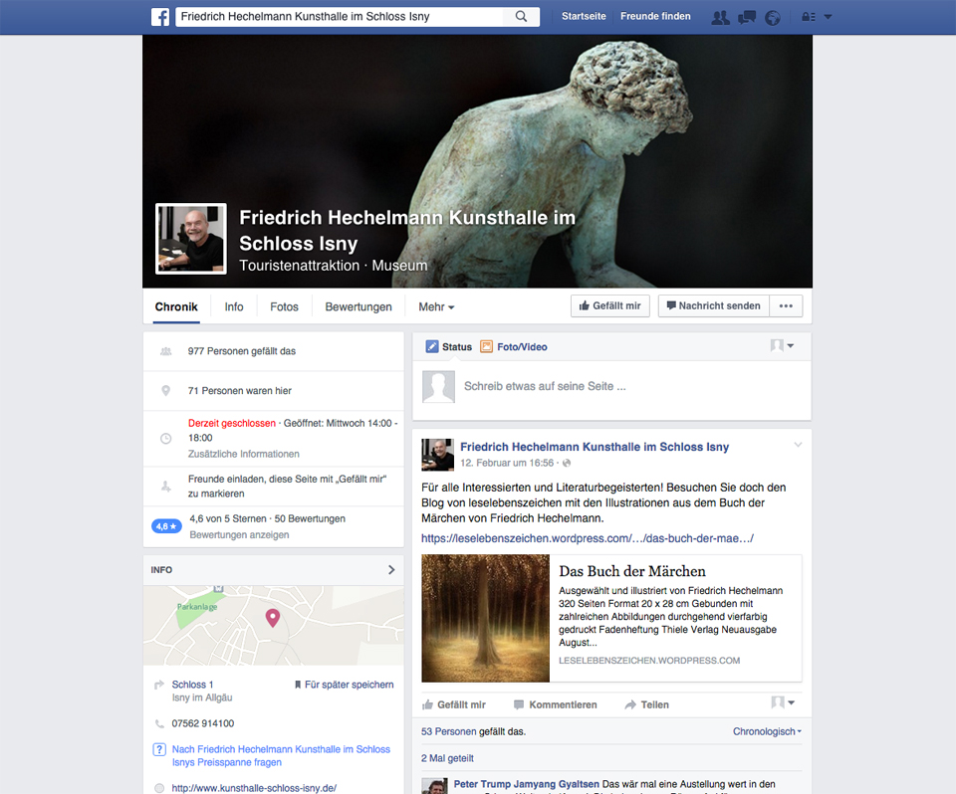
Task: Click the post timestamp 12. Februar um 16:56
Action: pyautogui.click(x=507, y=463)
